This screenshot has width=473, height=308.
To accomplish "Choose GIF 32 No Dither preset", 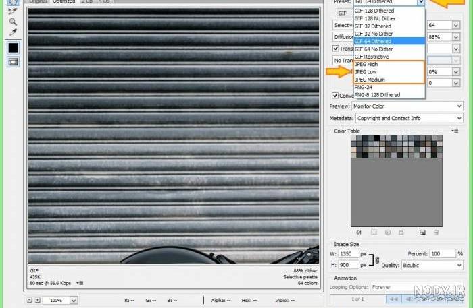I will tap(389, 34).
